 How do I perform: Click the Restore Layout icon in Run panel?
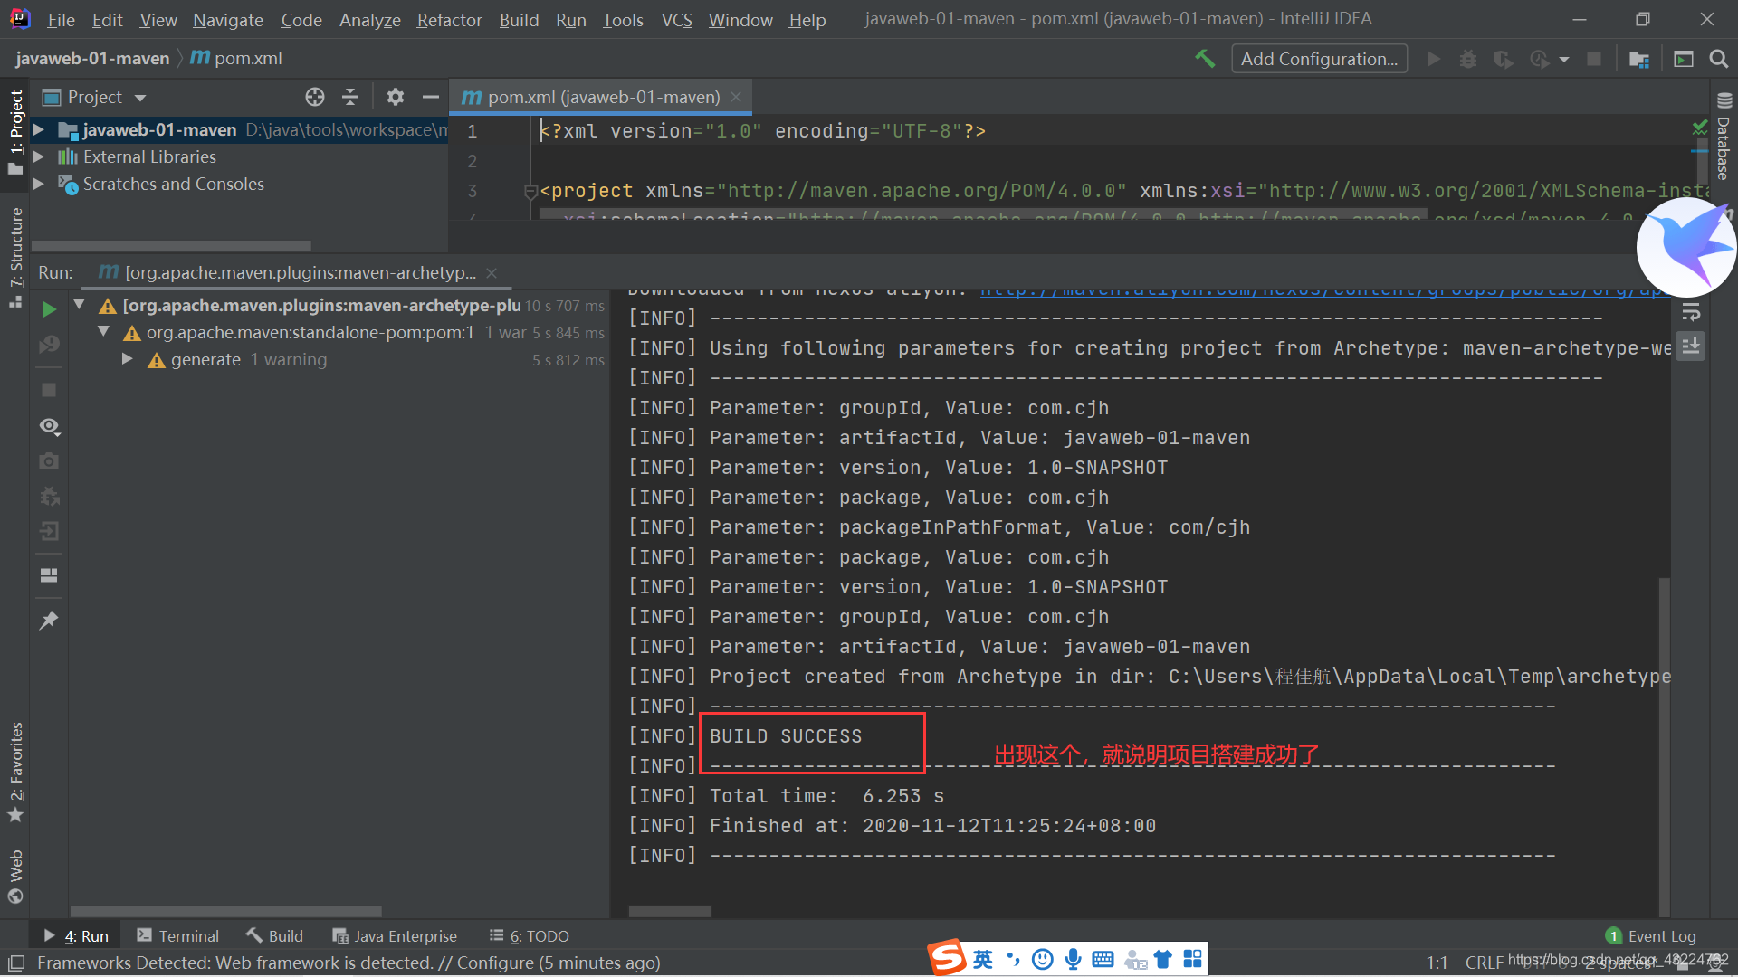[x=50, y=575]
